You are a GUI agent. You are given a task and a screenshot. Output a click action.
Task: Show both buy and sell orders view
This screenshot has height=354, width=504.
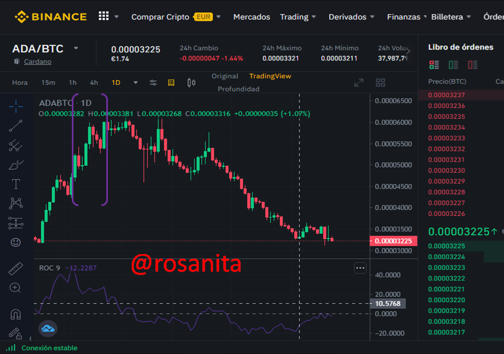pyautogui.click(x=434, y=64)
